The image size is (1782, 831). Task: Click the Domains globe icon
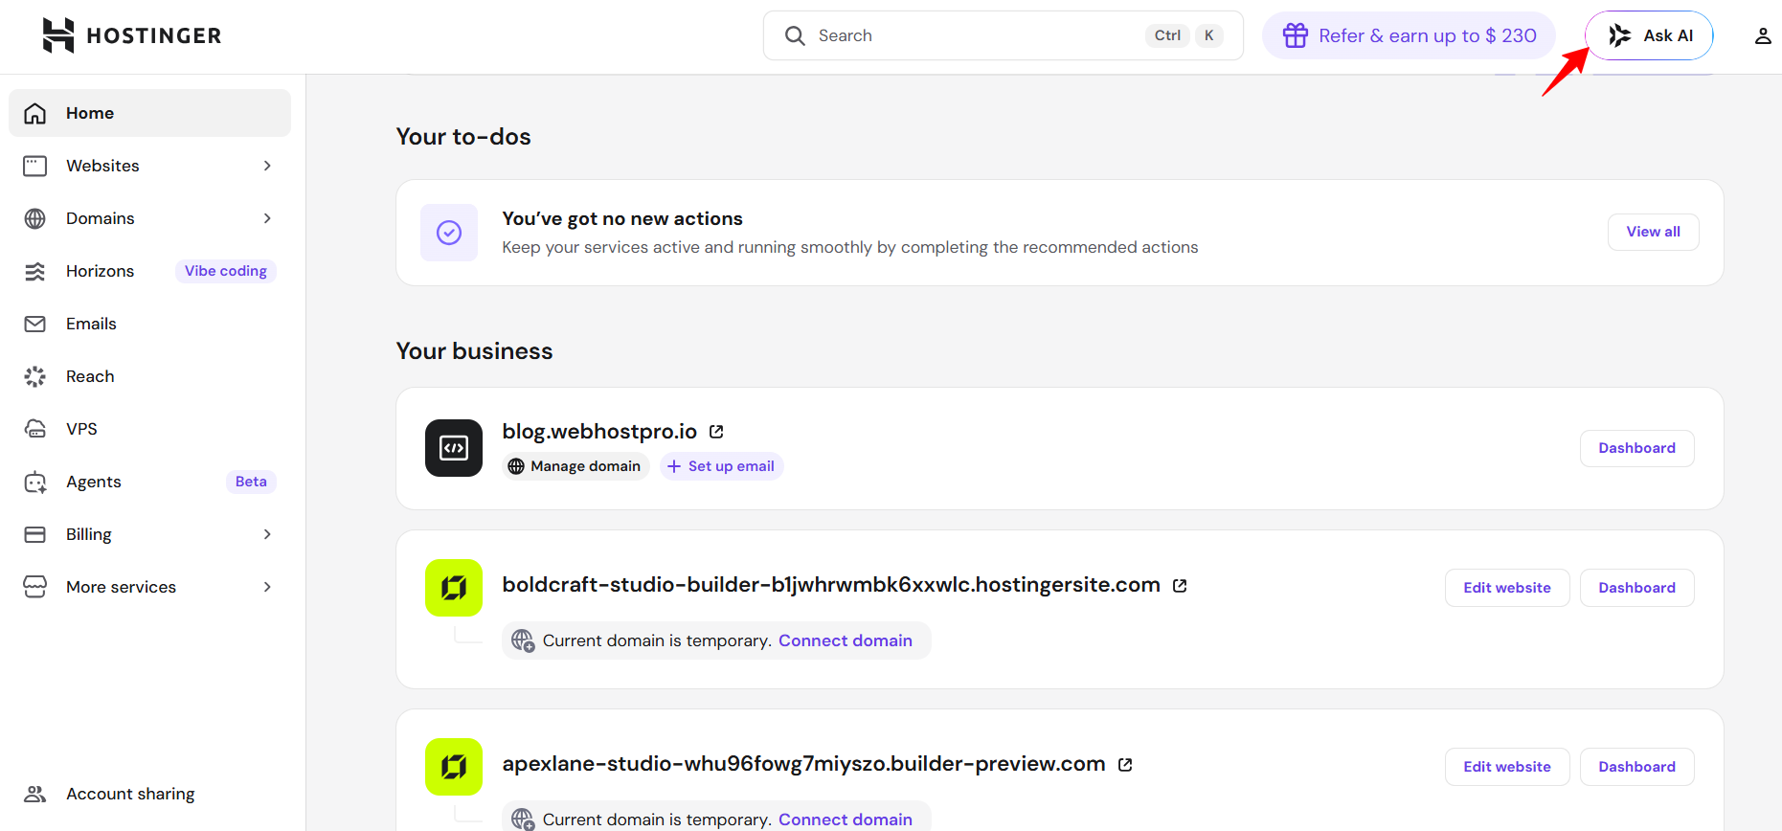click(35, 218)
